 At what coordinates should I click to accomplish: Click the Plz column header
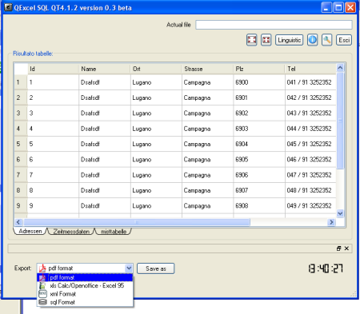click(259, 69)
